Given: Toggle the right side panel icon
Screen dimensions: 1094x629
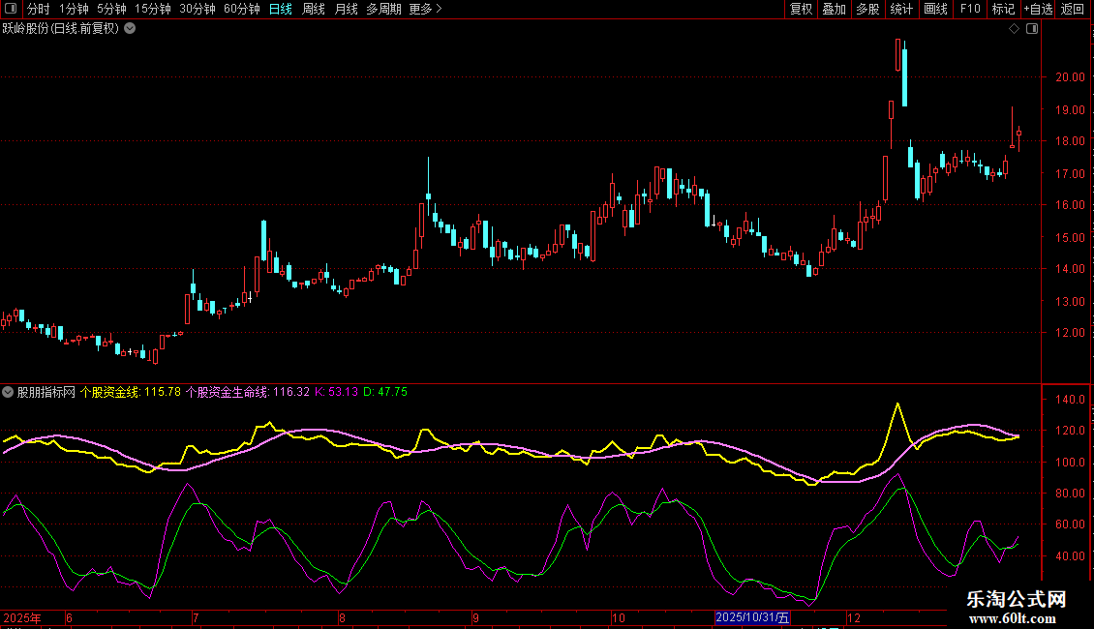Looking at the screenshot, I should (x=1031, y=29).
